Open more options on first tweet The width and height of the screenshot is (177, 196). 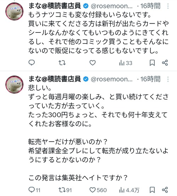168,6
